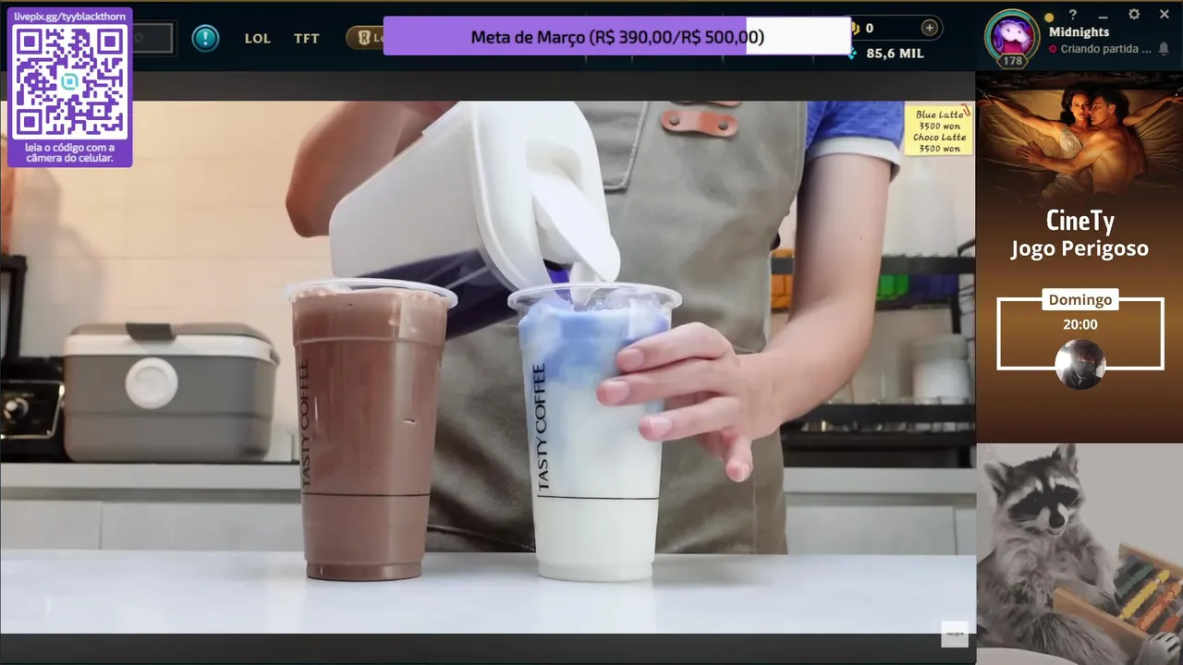The width and height of the screenshot is (1183, 665).
Task: Close the League client window
Action: 1164,15
